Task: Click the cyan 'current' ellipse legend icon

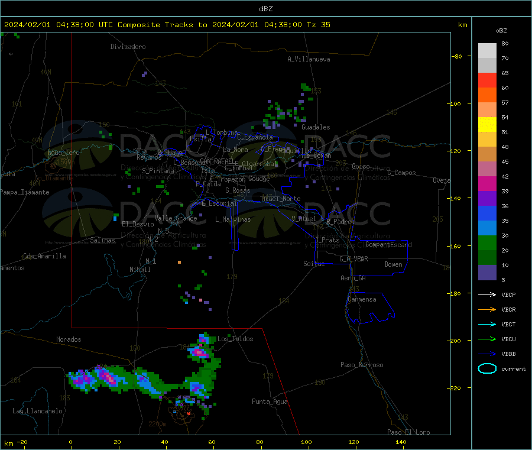Action: coord(487,368)
